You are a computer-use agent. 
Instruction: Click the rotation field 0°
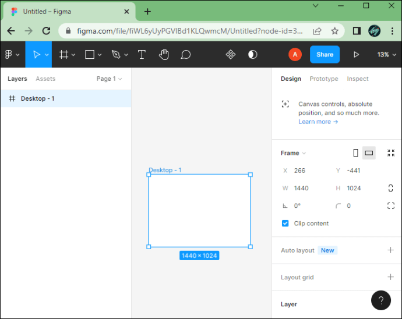click(x=297, y=205)
